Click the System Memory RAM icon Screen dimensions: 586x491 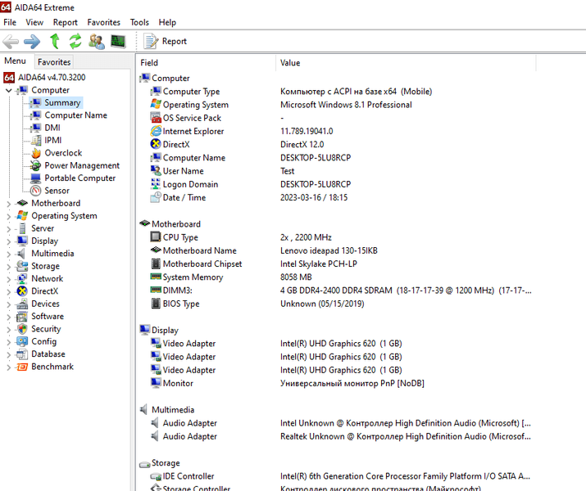pos(156,277)
